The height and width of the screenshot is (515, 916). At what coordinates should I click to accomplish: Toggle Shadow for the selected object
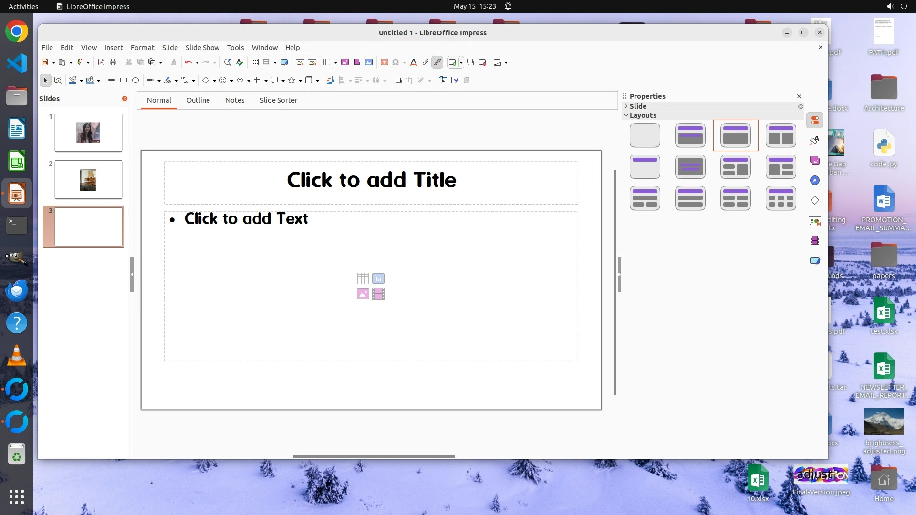(397, 81)
